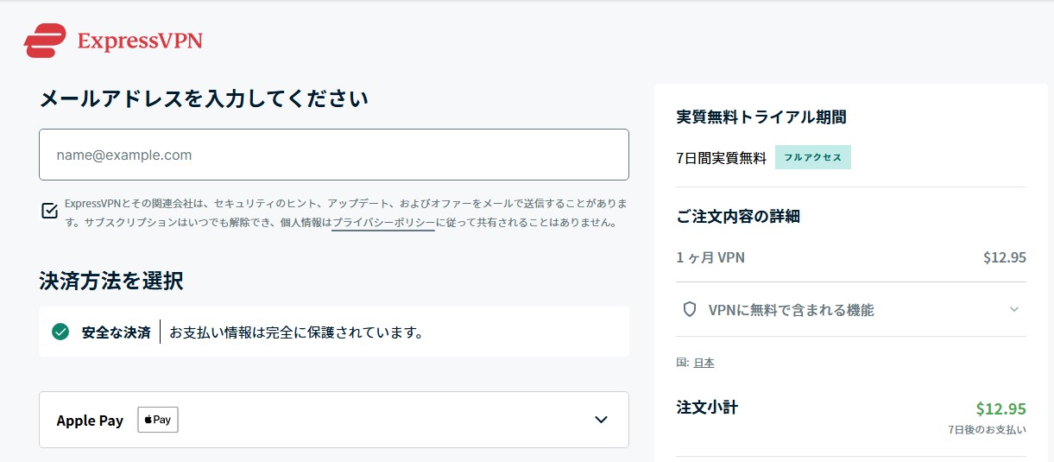1054x462 pixels.
Task: Click the $12.95 price beside 1ヶ月 VPN
Action: coord(1005,257)
